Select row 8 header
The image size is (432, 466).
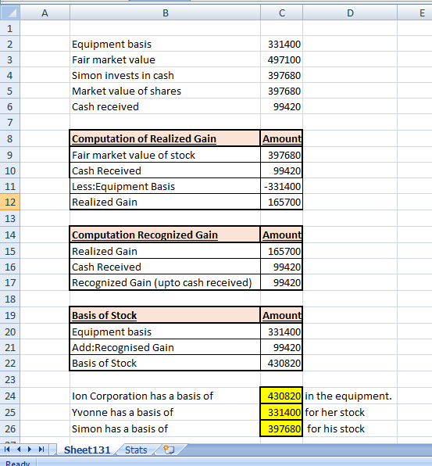[x=10, y=138]
